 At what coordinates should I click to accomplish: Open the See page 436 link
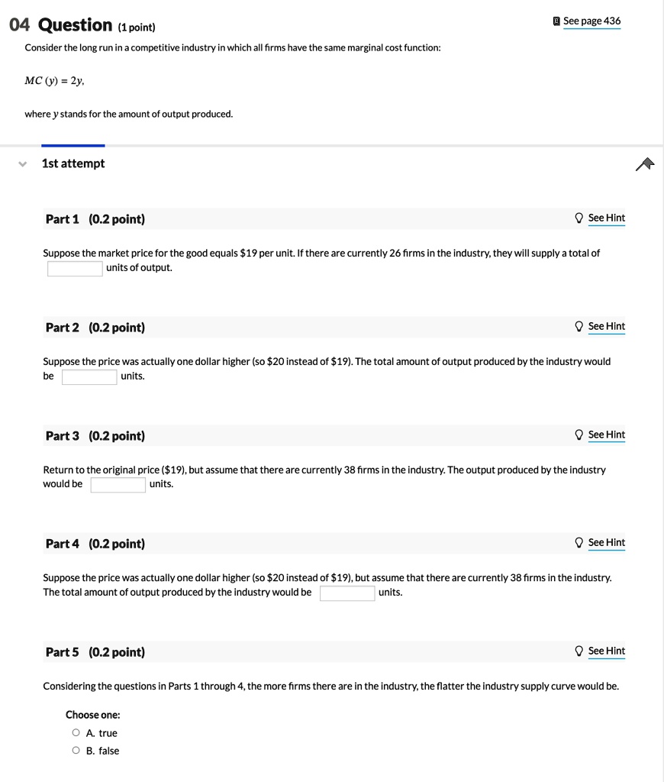(591, 21)
